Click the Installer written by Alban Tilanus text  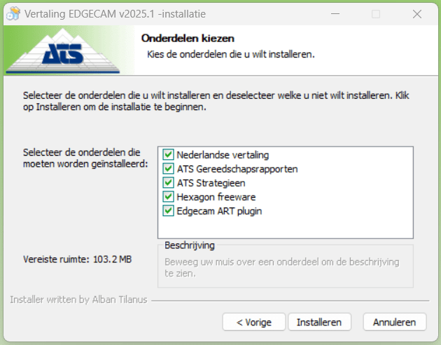(x=78, y=299)
